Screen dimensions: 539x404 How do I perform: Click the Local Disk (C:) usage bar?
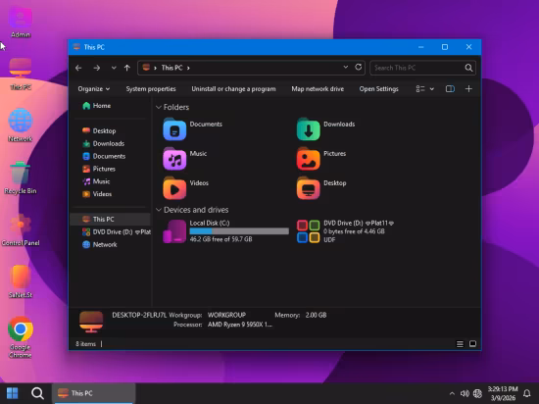(239, 231)
